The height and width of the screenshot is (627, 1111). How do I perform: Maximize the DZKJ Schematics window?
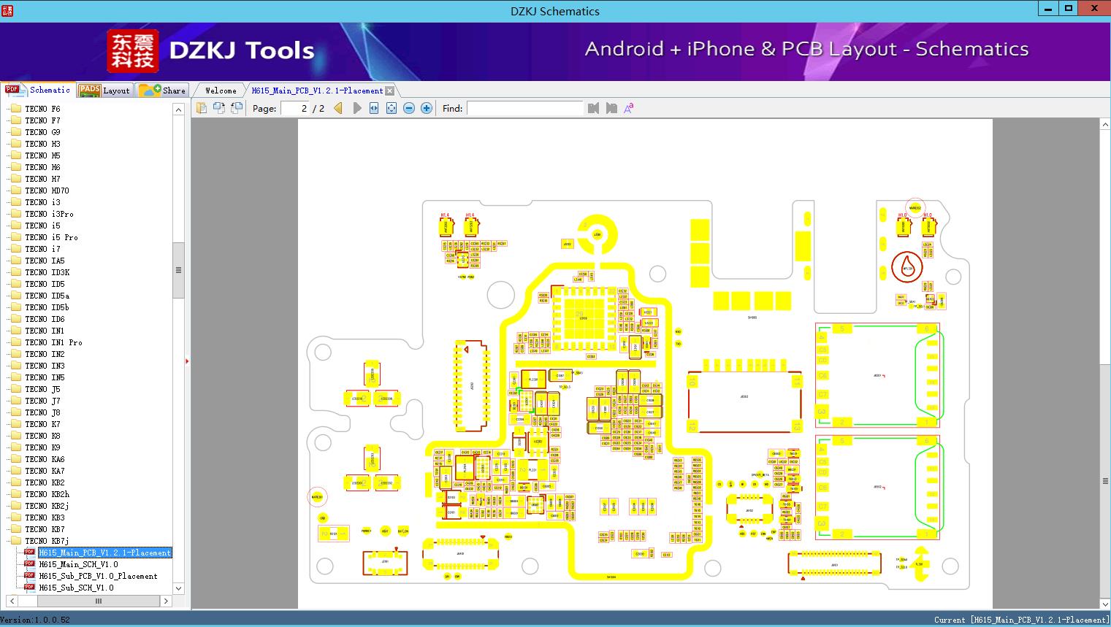tap(1069, 9)
